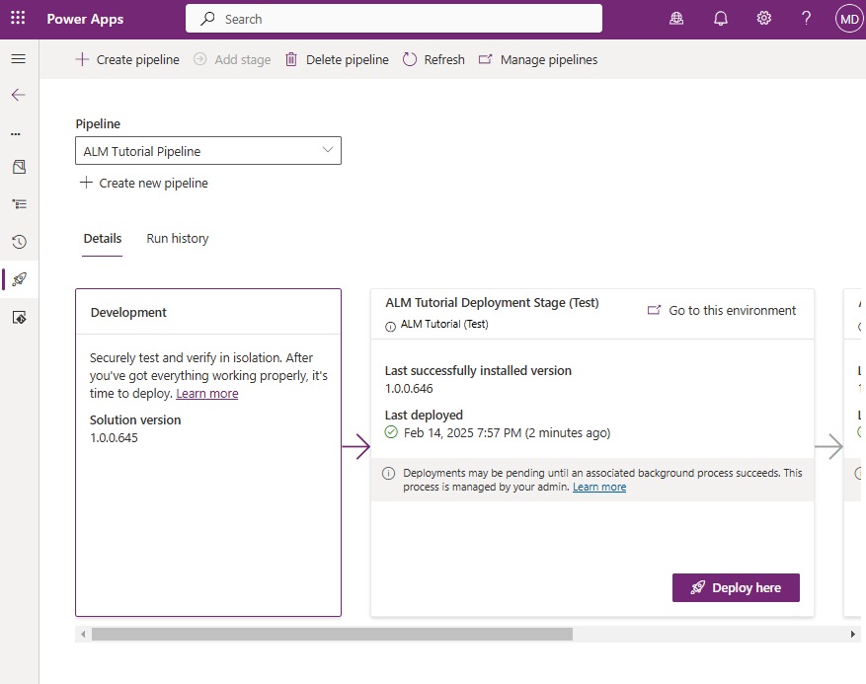Click the Power Apps title
The image size is (866, 684).
[x=85, y=20]
